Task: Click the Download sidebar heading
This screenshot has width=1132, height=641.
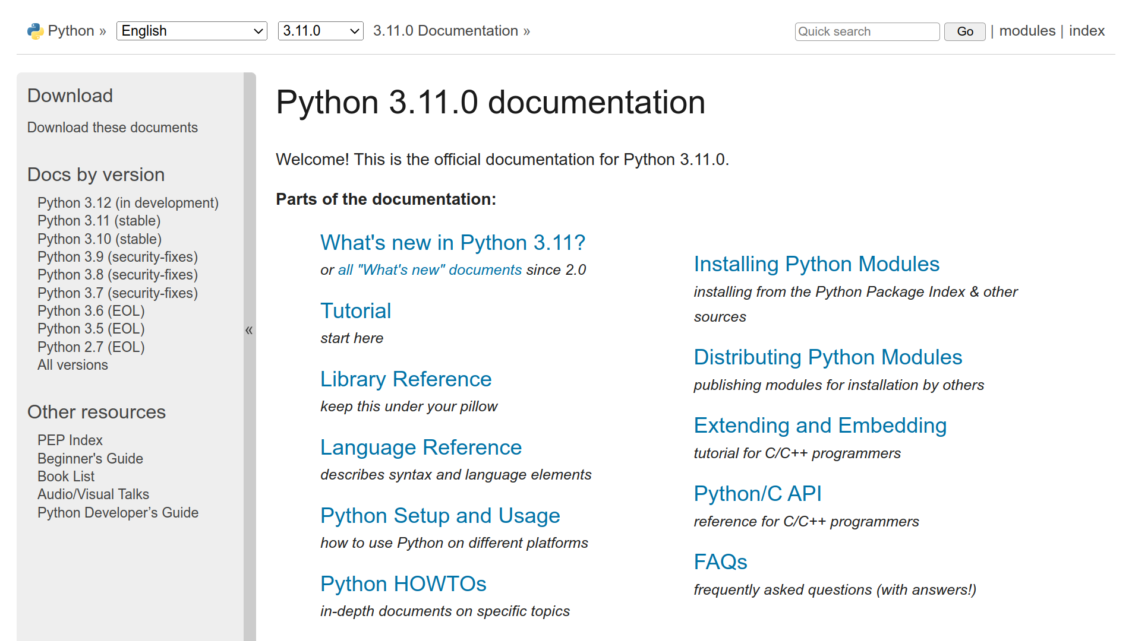Action: pyautogui.click(x=70, y=96)
